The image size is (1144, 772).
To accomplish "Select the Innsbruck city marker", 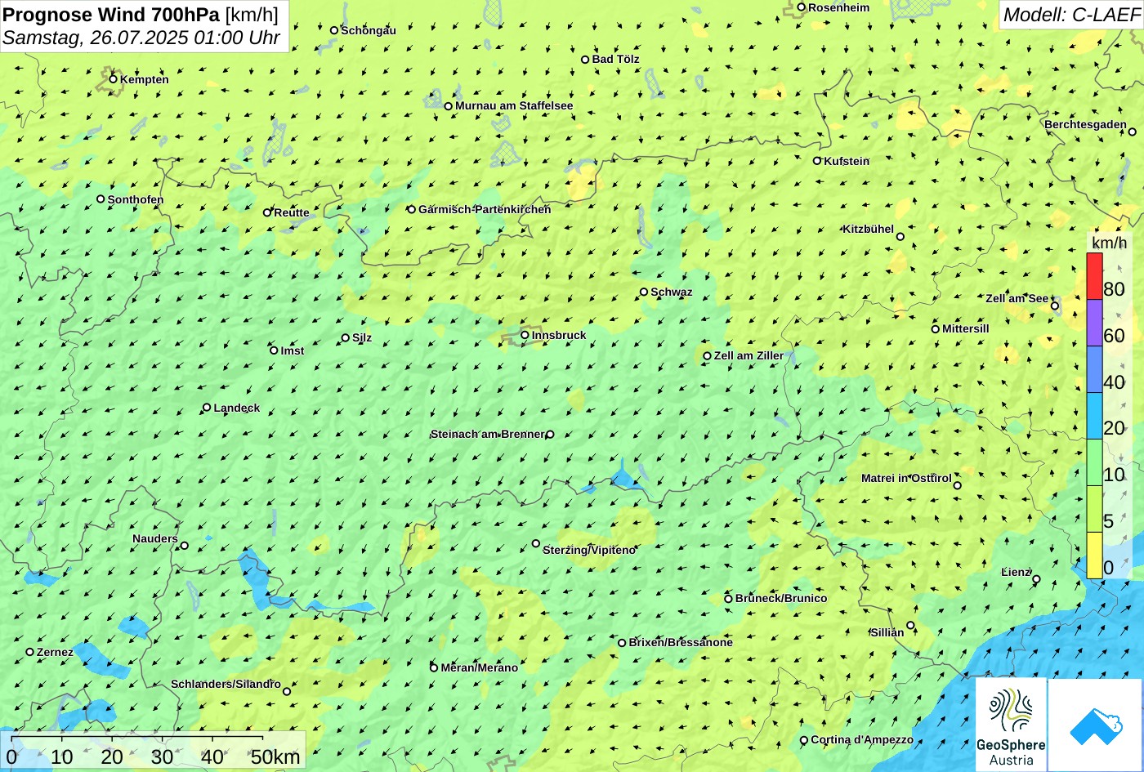I will coord(525,335).
